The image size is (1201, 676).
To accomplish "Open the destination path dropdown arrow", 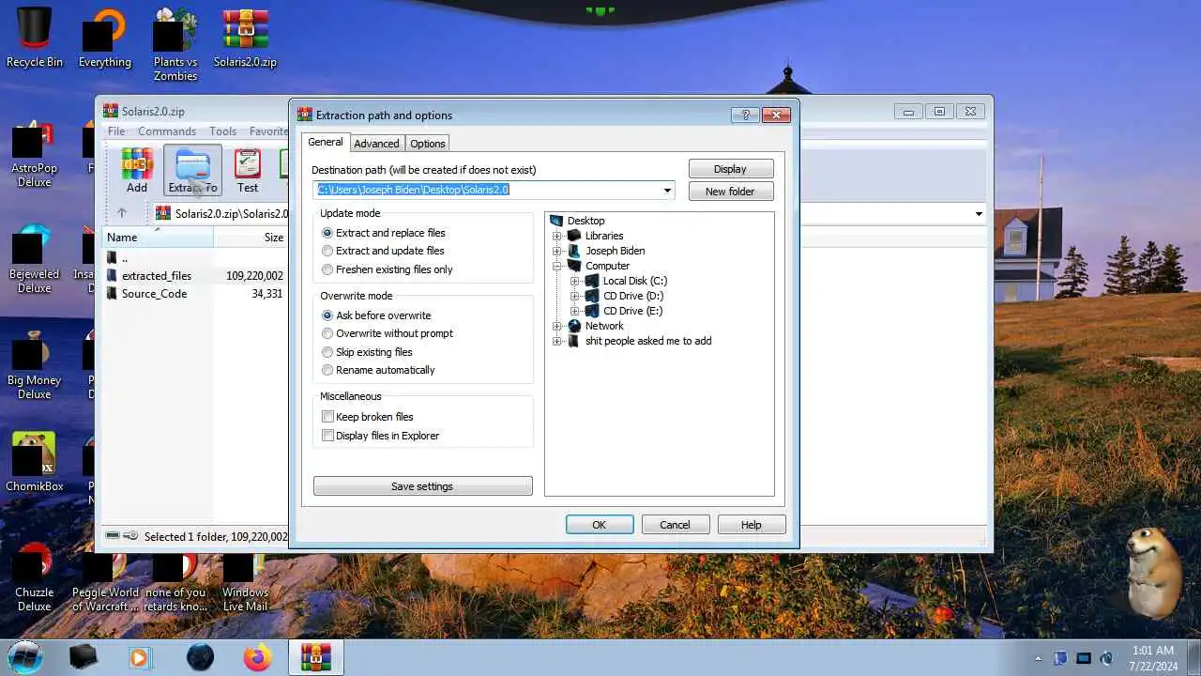I will tap(667, 190).
